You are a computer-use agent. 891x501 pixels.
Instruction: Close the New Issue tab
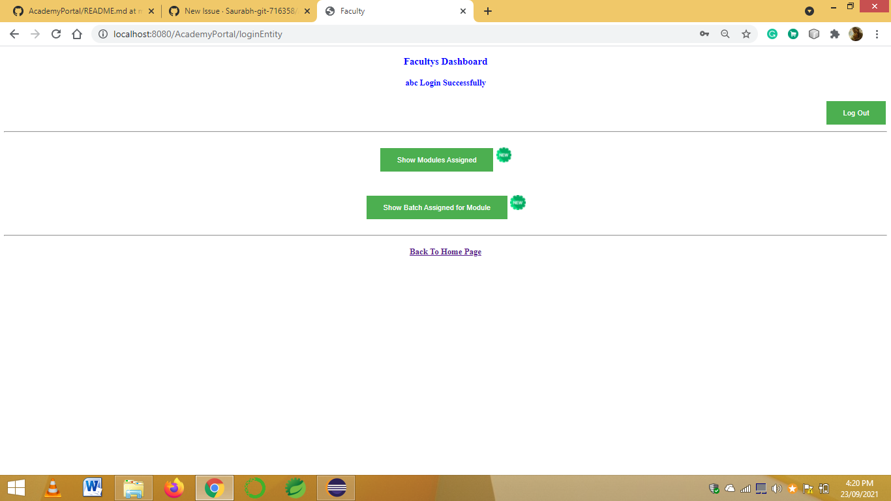(x=307, y=11)
